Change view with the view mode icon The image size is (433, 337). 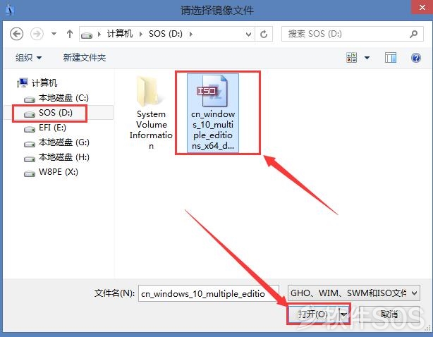[x=351, y=57]
